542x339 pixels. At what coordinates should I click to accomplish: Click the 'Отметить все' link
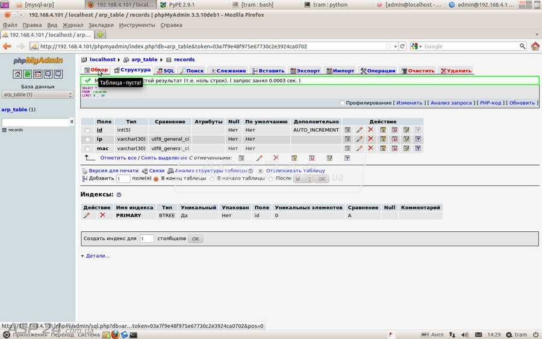pyautogui.click(x=118, y=158)
